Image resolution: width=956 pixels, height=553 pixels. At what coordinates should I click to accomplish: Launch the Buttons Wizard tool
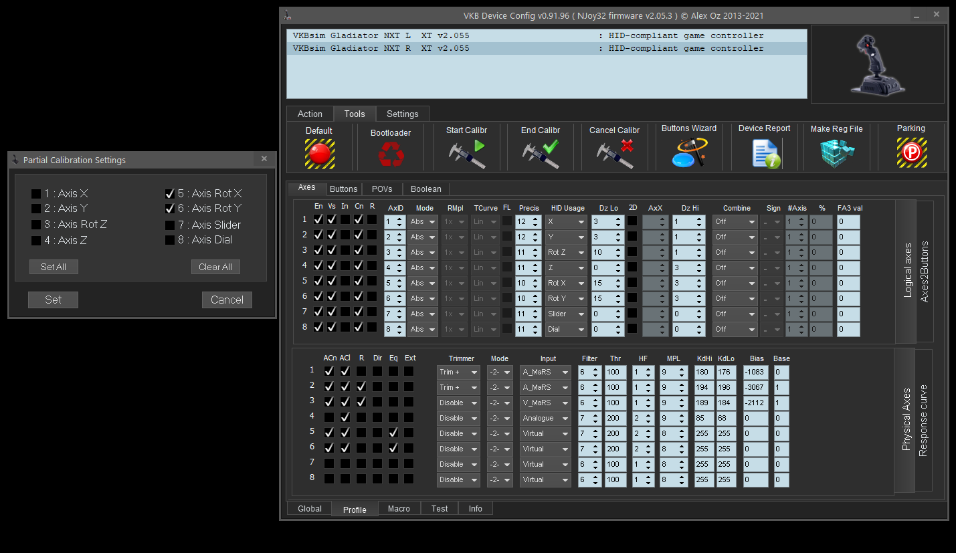point(689,152)
